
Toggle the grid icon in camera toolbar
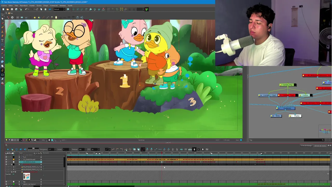17,17
